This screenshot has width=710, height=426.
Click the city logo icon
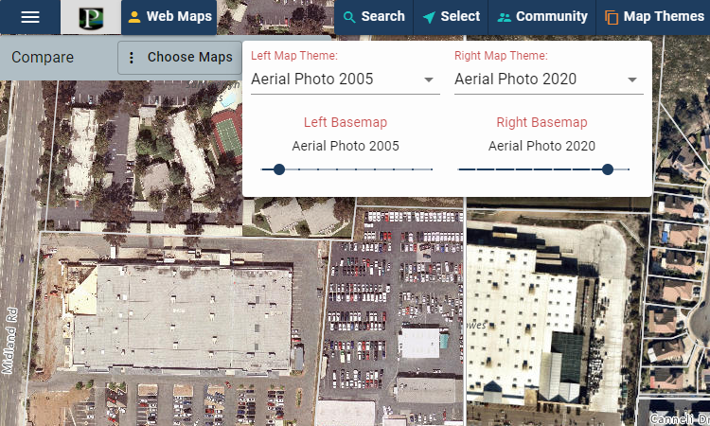(x=91, y=17)
